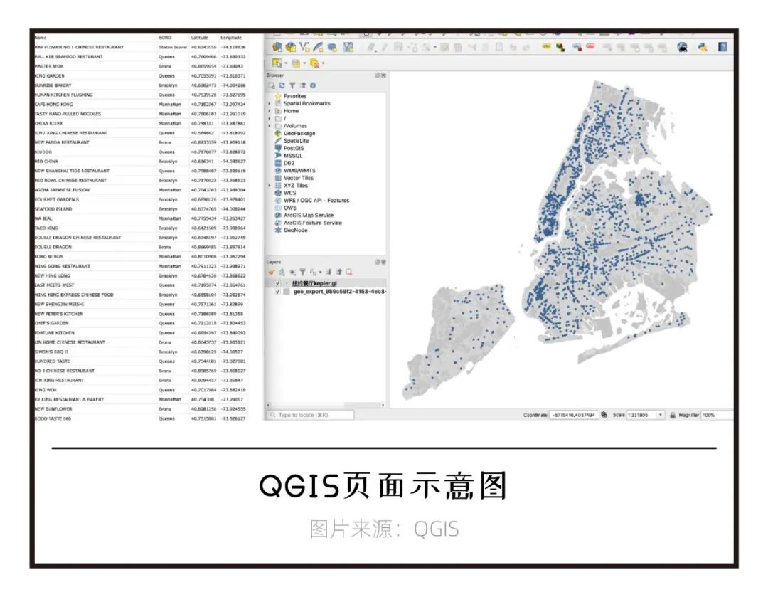
Task: Click the Select Features toolbar icon
Action: [277, 63]
